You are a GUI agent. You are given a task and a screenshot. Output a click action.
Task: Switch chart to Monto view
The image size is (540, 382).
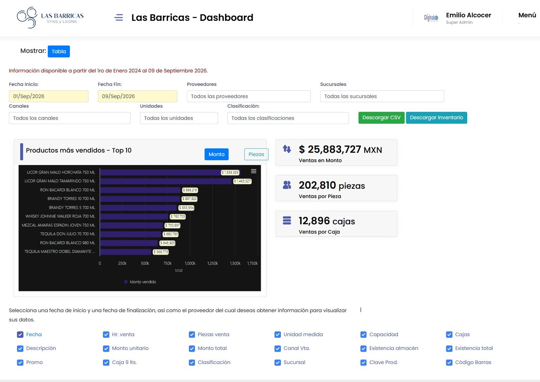(x=216, y=154)
